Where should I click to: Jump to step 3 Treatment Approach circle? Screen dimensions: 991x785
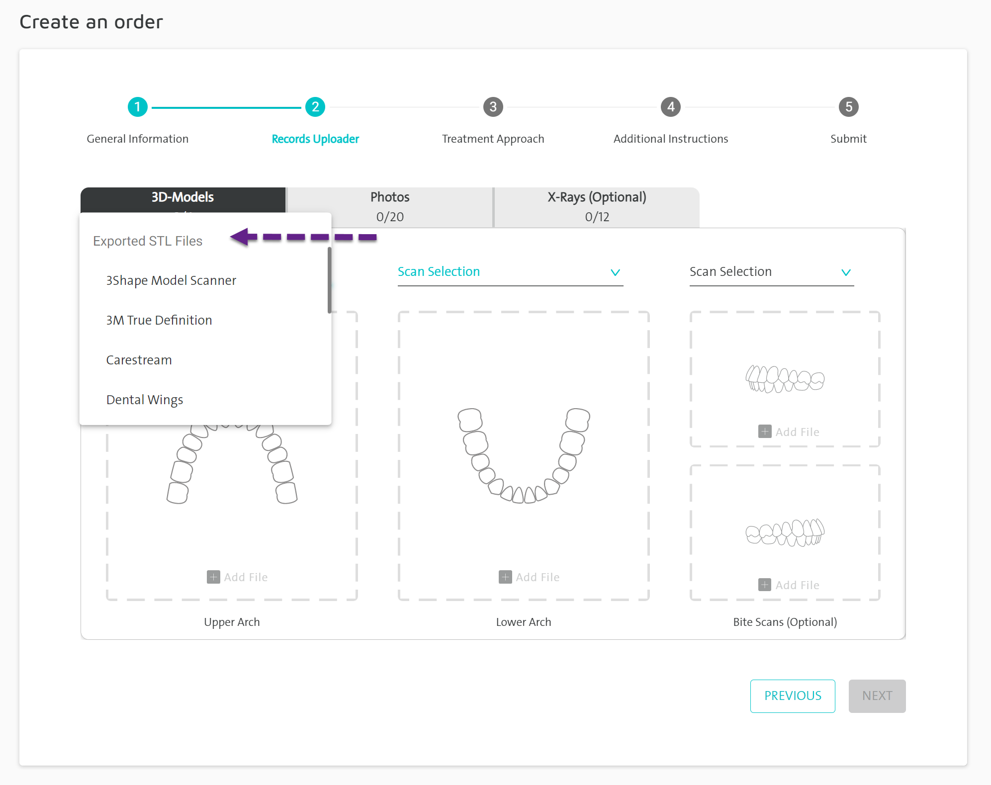[493, 107]
